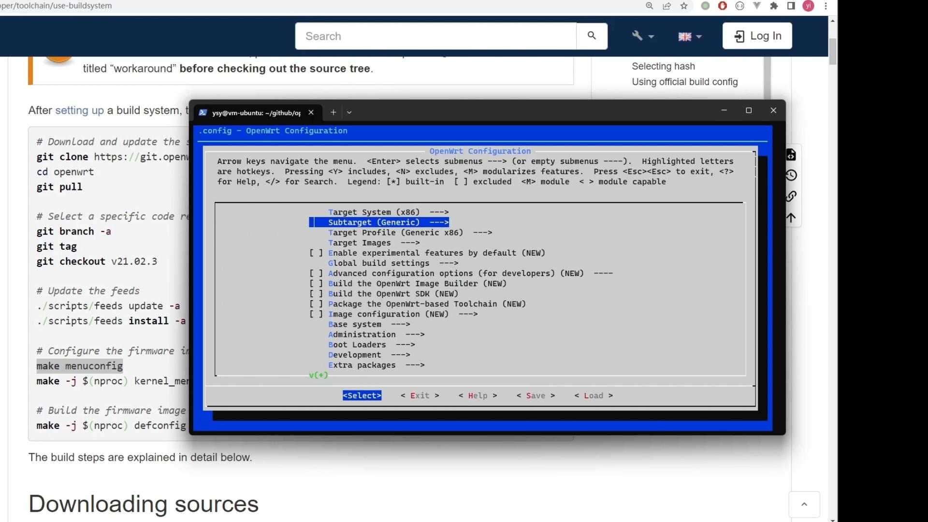Screen dimensions: 928x522
Task: Click the gray V-shaped extension icon
Action: (x=756, y=6)
